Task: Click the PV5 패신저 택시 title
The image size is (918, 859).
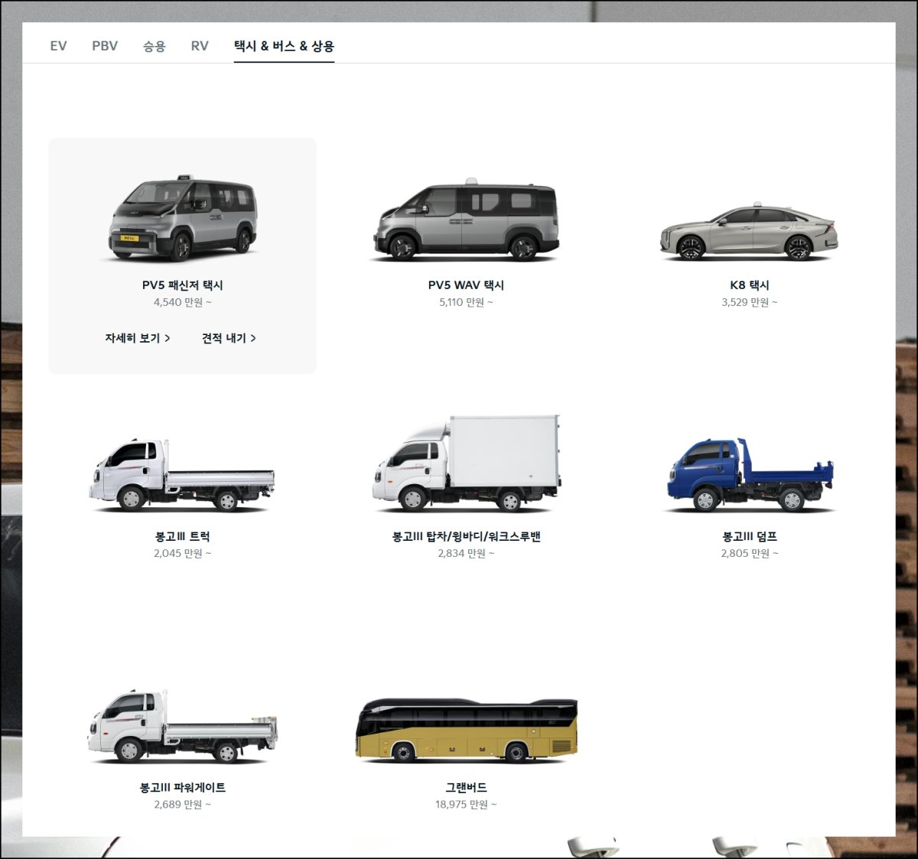Action: [x=183, y=285]
